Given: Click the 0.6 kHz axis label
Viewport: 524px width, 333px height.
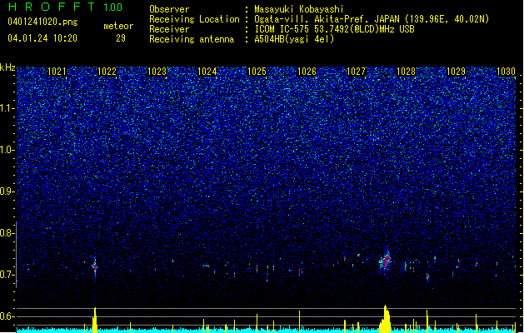Looking at the screenshot, I should 7,316.
